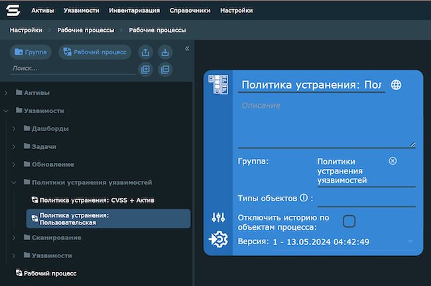Screen dimensions: 431x286
Task: Click the export upload icon button
Action: click(x=145, y=52)
